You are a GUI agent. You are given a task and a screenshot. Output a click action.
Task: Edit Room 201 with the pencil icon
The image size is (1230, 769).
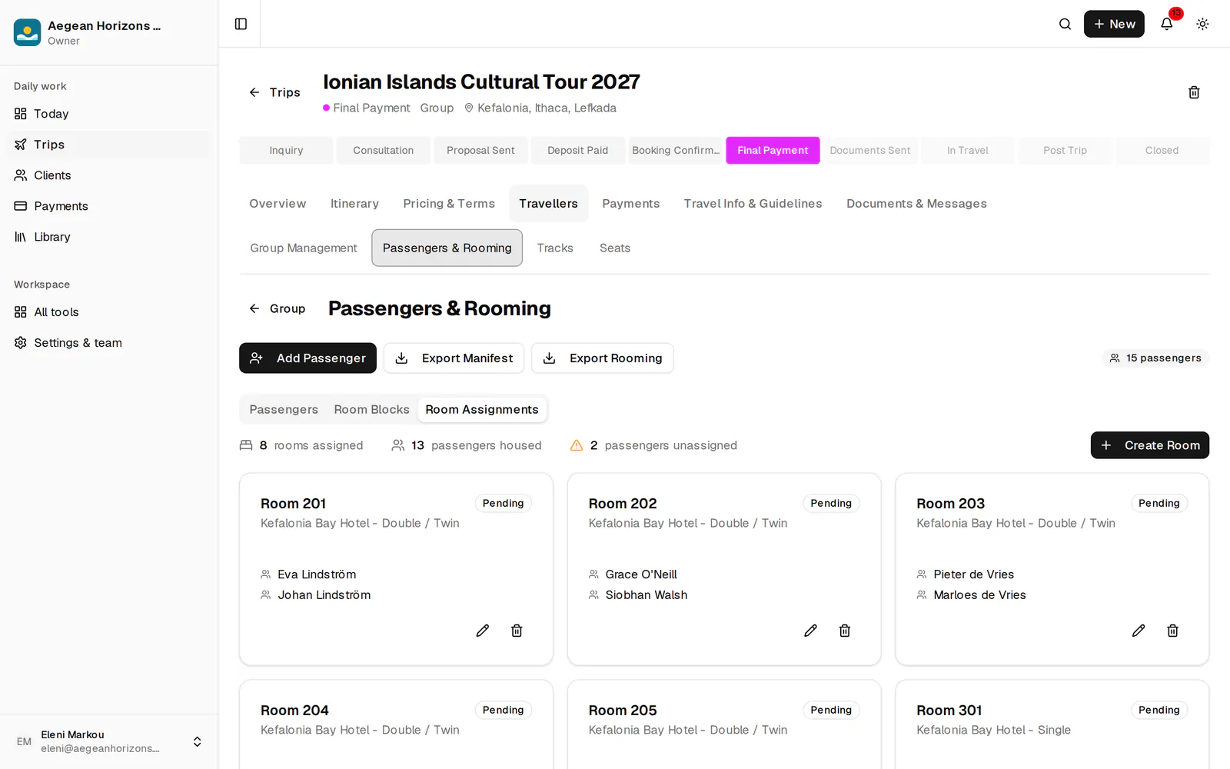[483, 631]
